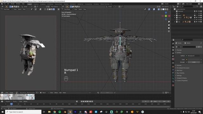Jump to the last frame in timeline
The image size is (203, 114).
pos(92,101)
